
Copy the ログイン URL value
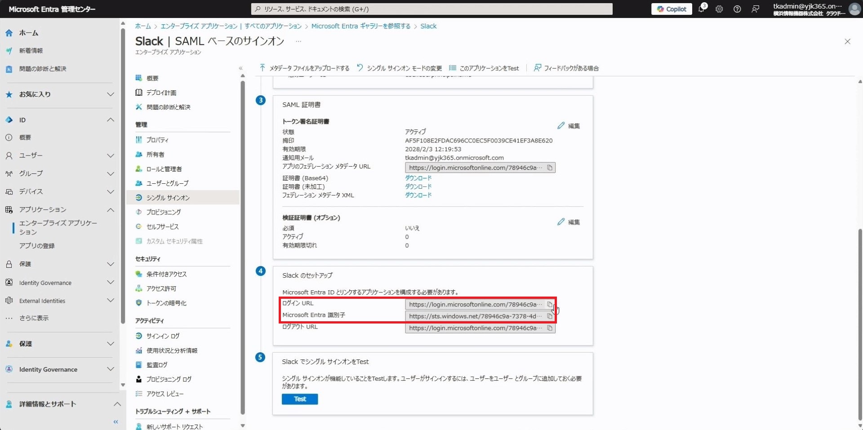click(x=549, y=305)
